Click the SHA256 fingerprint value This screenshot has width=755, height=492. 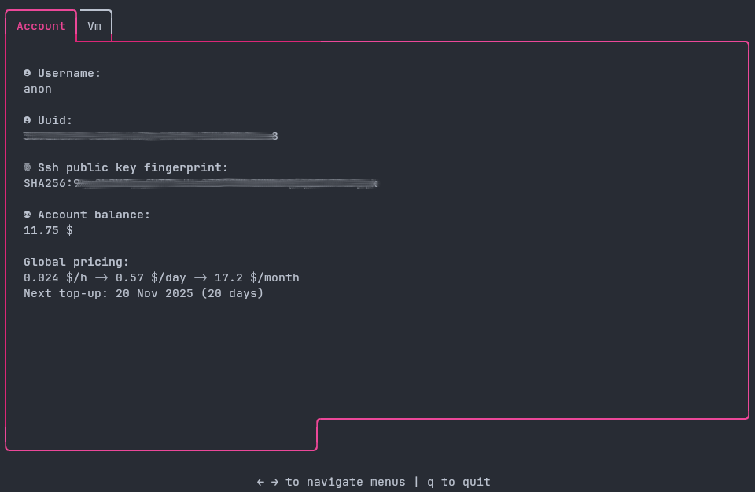(x=201, y=183)
